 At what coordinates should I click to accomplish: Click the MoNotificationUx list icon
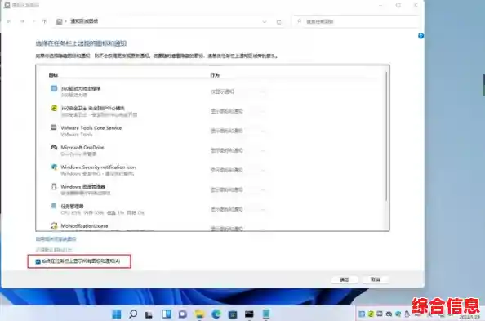coord(54,225)
